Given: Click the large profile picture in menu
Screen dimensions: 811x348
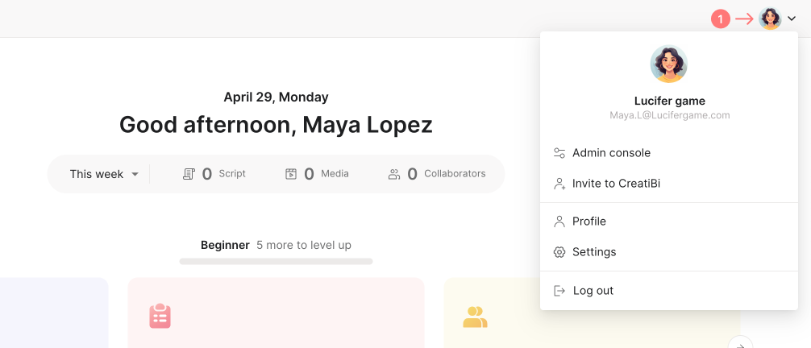Looking at the screenshot, I should tap(668, 64).
